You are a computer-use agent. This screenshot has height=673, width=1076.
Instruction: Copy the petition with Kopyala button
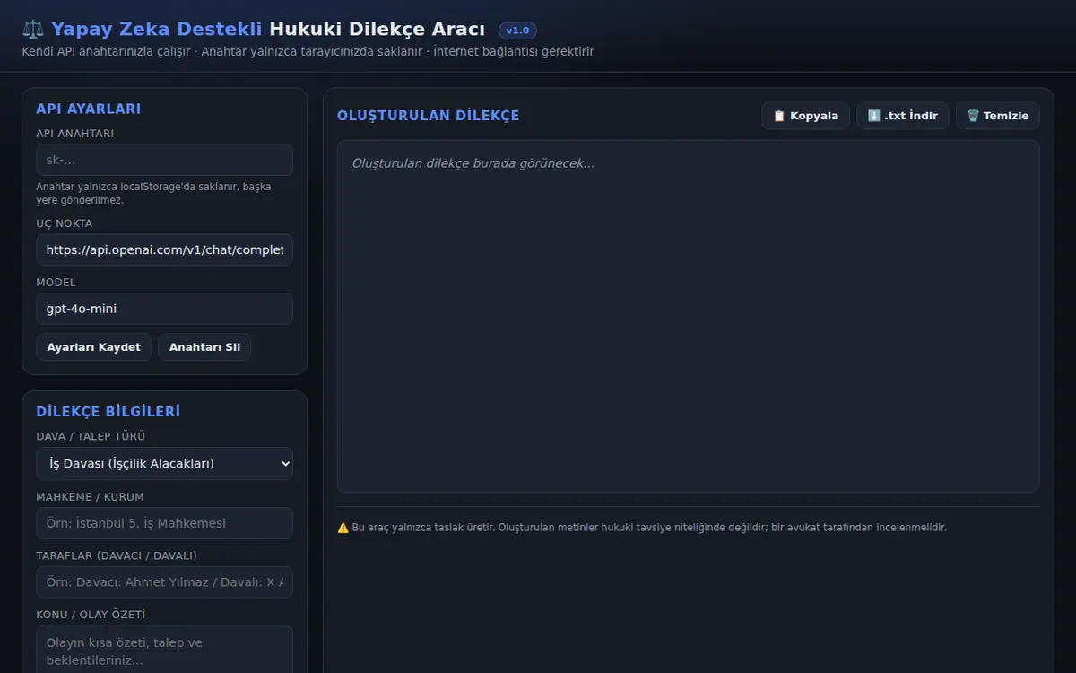pyautogui.click(x=805, y=116)
